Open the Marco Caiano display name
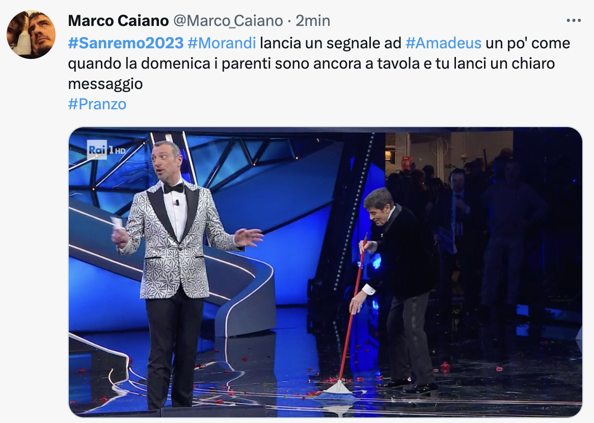 pos(118,21)
